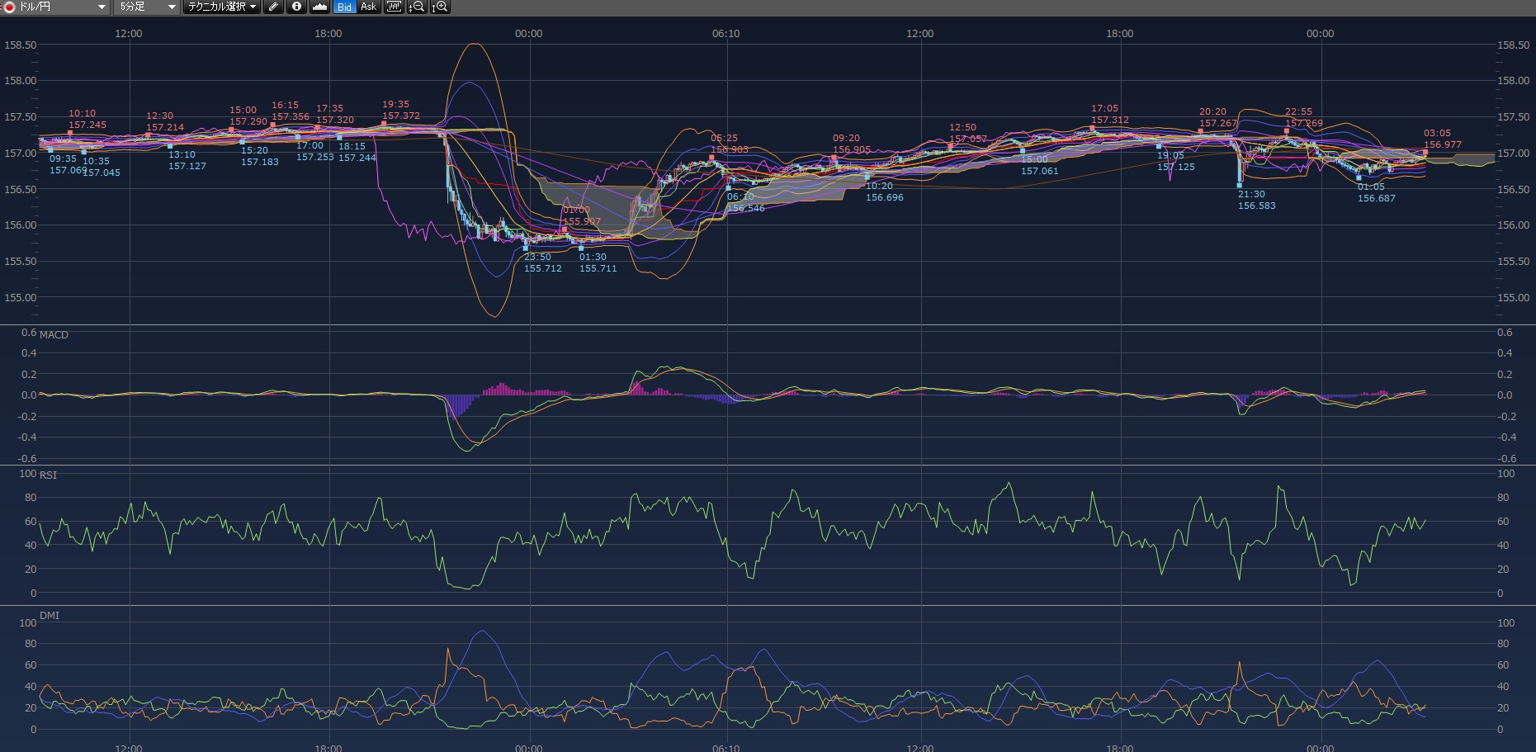
Task: Click the 21:30 low marker at 156.583
Action: point(1240,185)
